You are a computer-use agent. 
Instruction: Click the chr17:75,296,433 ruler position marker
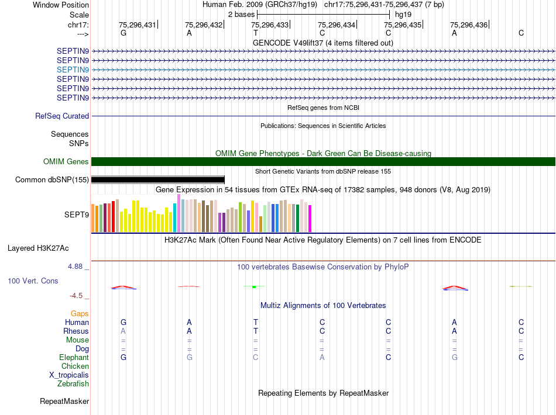(x=270, y=25)
